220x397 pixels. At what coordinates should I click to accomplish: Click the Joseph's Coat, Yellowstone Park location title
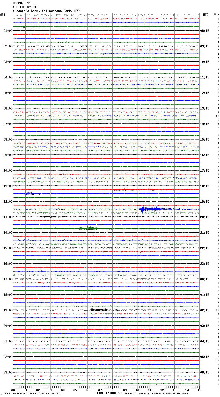click(46, 11)
